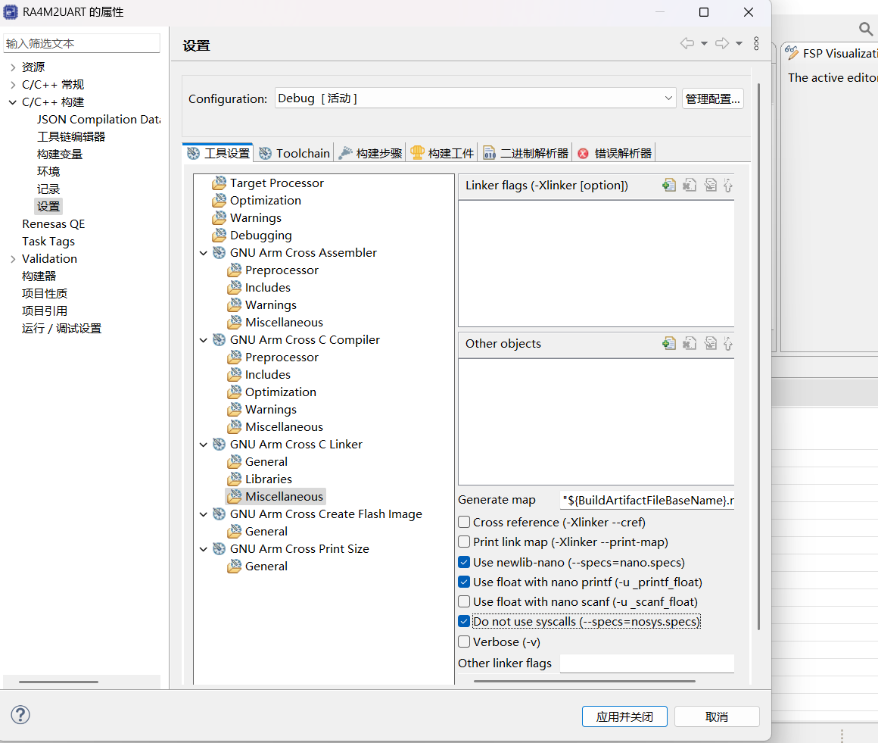Screen dimensions: 878x743
Task: Toggle Do not use syscalls checkbox
Action: [x=464, y=621]
